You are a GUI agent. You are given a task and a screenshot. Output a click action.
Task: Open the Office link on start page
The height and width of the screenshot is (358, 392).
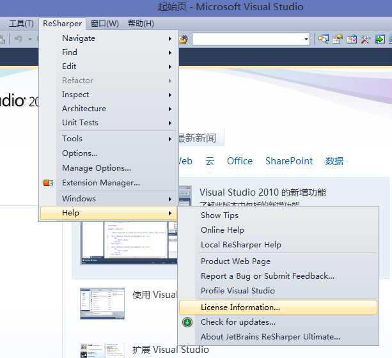[x=240, y=161]
